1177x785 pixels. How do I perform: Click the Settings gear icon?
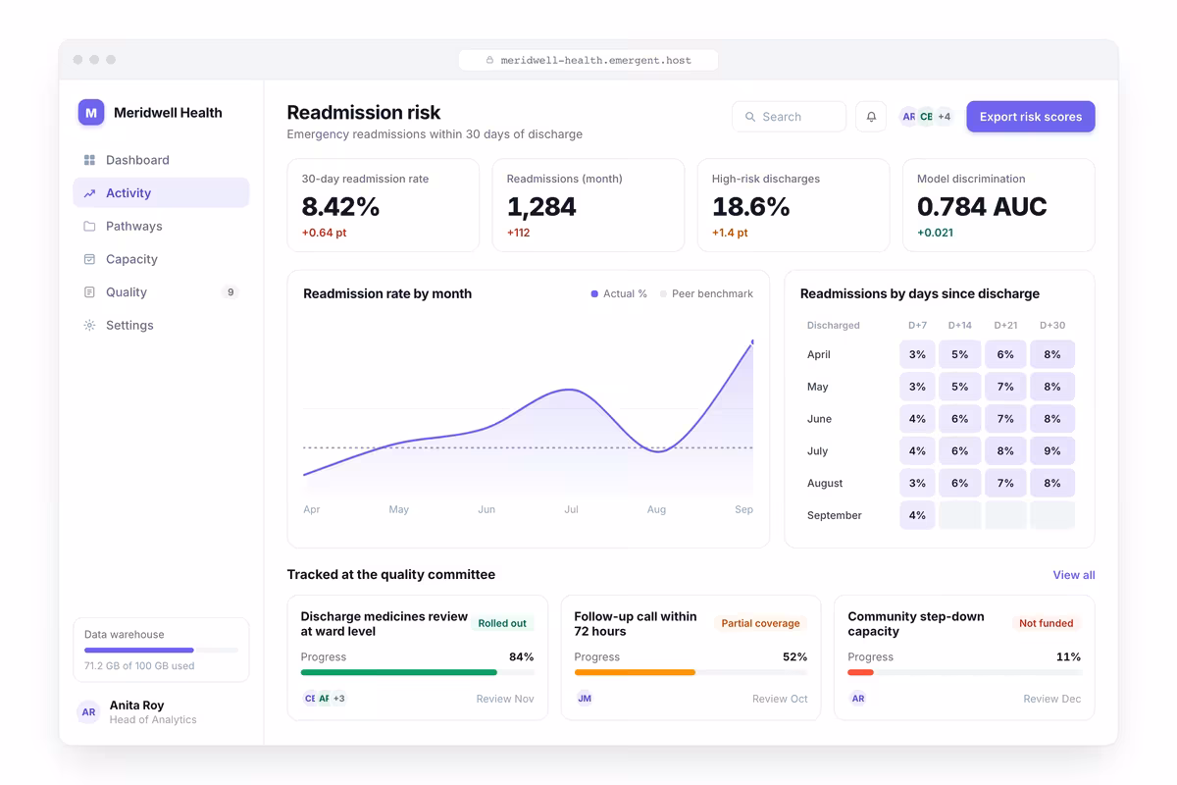(89, 326)
